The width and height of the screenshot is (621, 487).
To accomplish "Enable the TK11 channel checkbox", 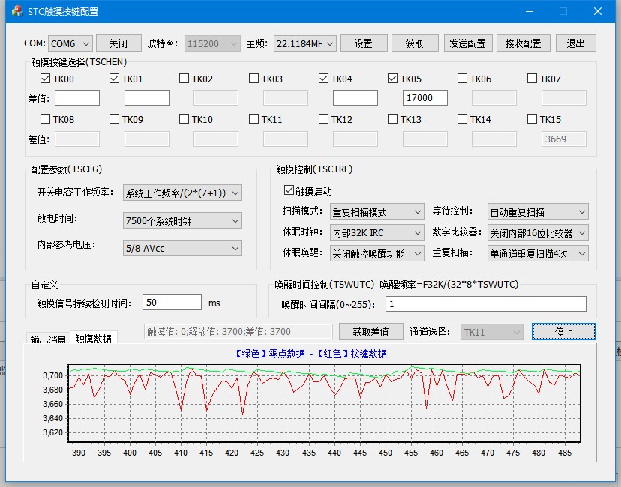I will (254, 119).
